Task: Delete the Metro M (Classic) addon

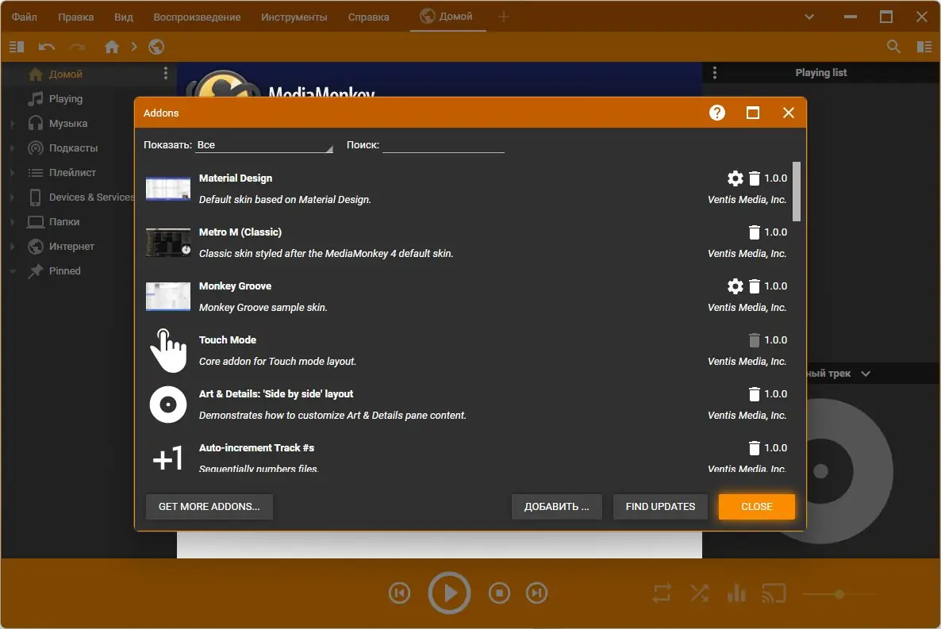Action: tap(755, 232)
